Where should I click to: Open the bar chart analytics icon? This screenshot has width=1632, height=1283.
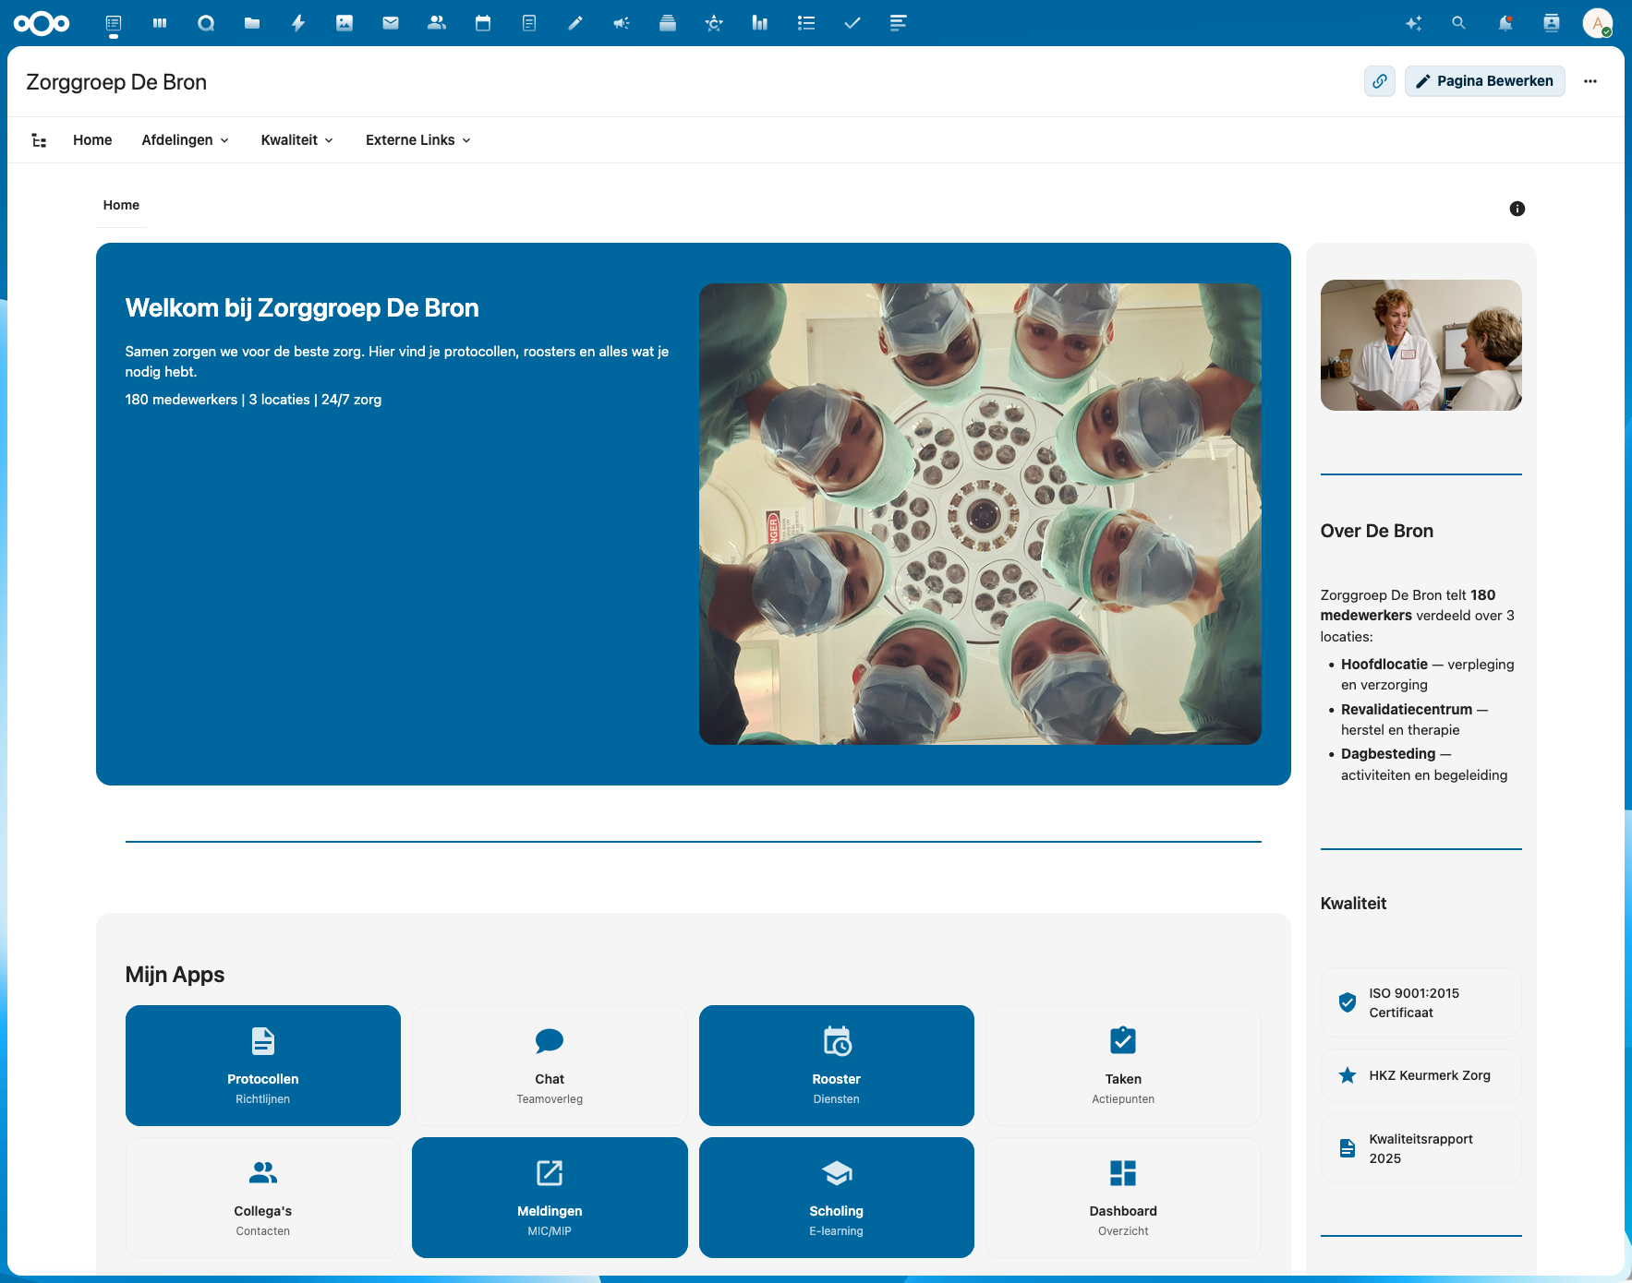[760, 23]
